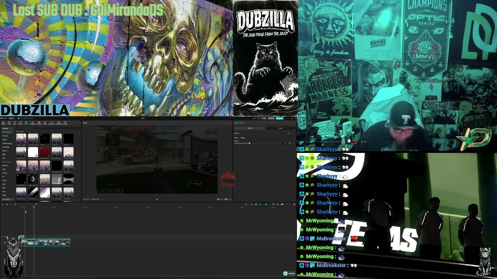Open the AI avatar tab in CapCut
Image resolution: width=497 pixels, height=279 pixels.
click(65, 123)
